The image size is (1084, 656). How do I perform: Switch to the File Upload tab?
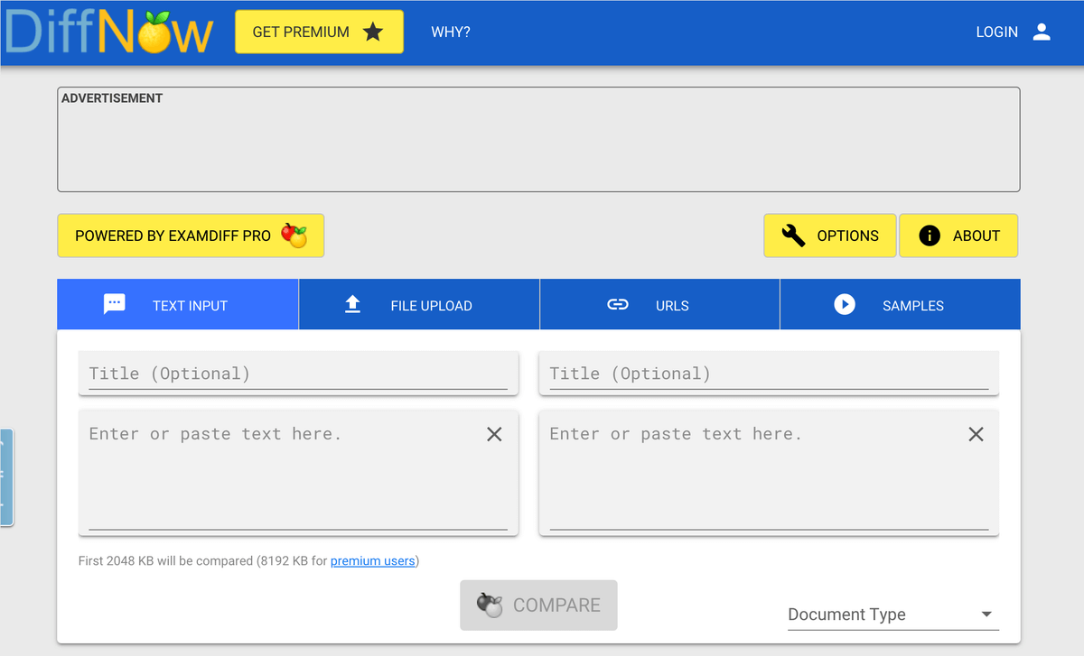tap(419, 305)
